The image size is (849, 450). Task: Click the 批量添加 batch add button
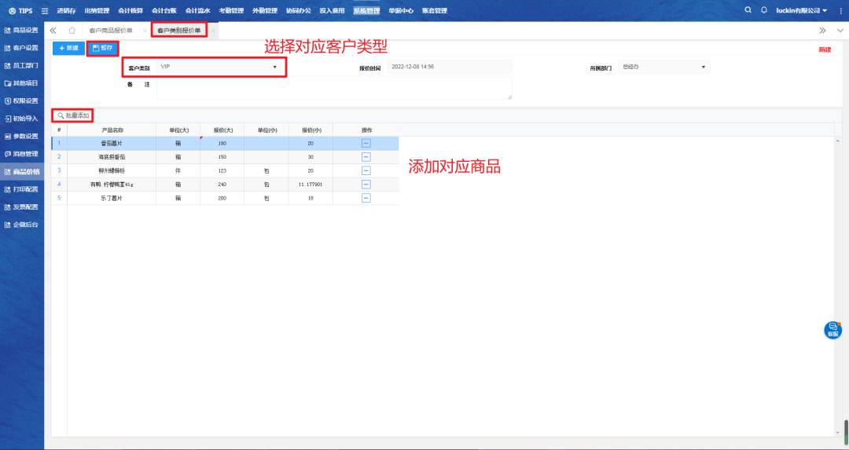point(74,115)
